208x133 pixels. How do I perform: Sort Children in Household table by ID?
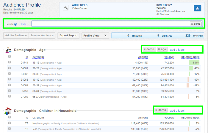(27, 118)
